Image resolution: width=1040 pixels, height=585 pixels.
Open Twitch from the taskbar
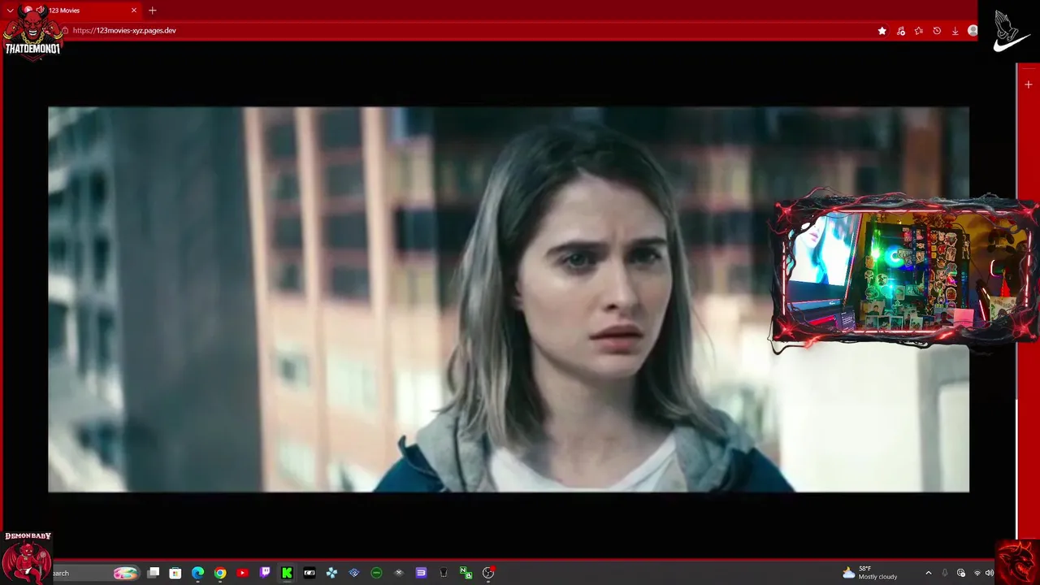(265, 573)
